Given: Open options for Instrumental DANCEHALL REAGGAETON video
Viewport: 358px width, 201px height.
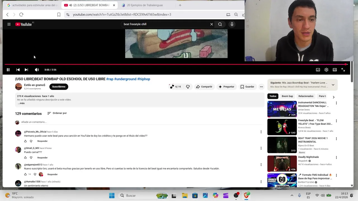Looking at the screenshot, I should click(336, 103).
